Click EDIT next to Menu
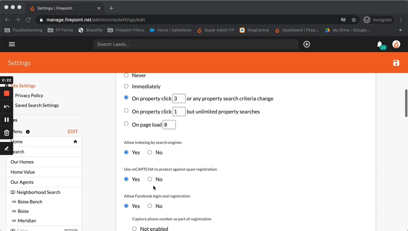The width and height of the screenshot is (408, 231). (72, 132)
